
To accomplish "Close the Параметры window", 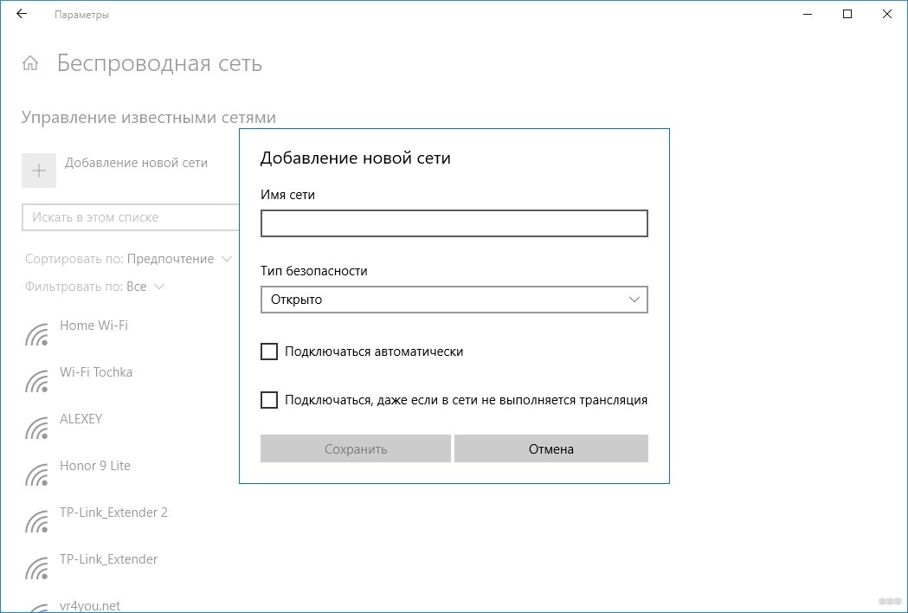I will pos(887,14).
